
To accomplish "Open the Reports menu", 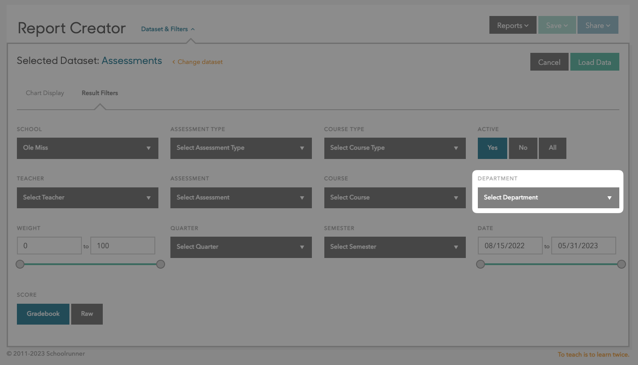I will click(513, 26).
